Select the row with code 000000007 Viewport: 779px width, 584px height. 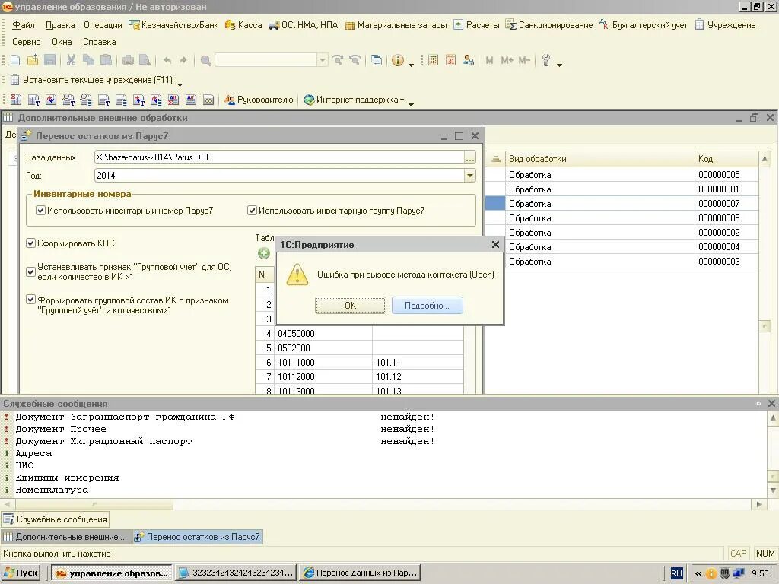click(x=622, y=204)
